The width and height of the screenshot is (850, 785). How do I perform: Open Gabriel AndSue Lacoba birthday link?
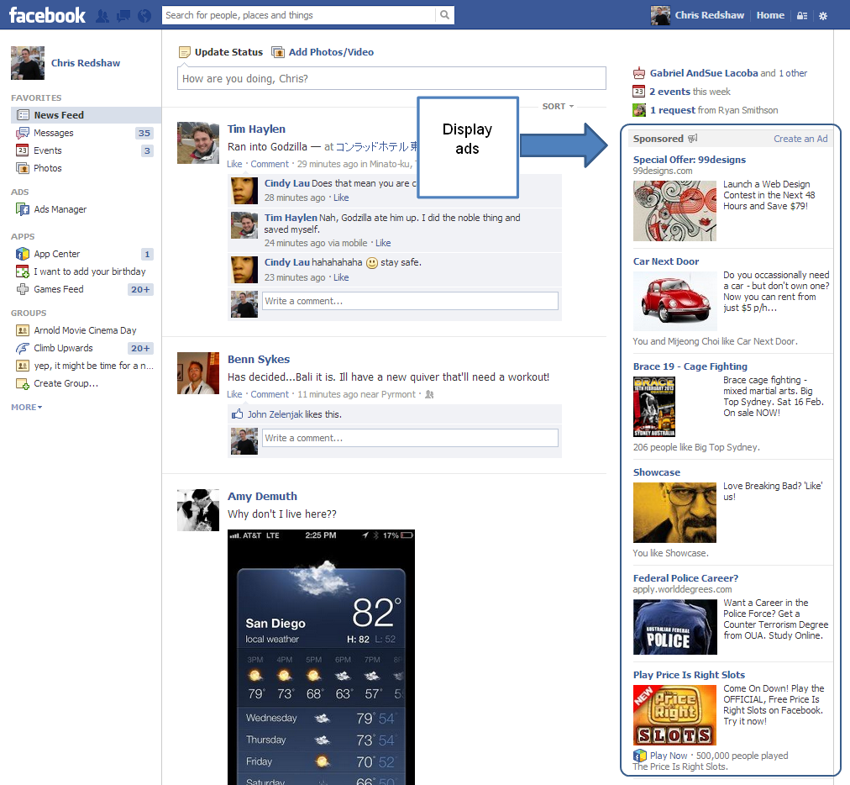coord(704,73)
